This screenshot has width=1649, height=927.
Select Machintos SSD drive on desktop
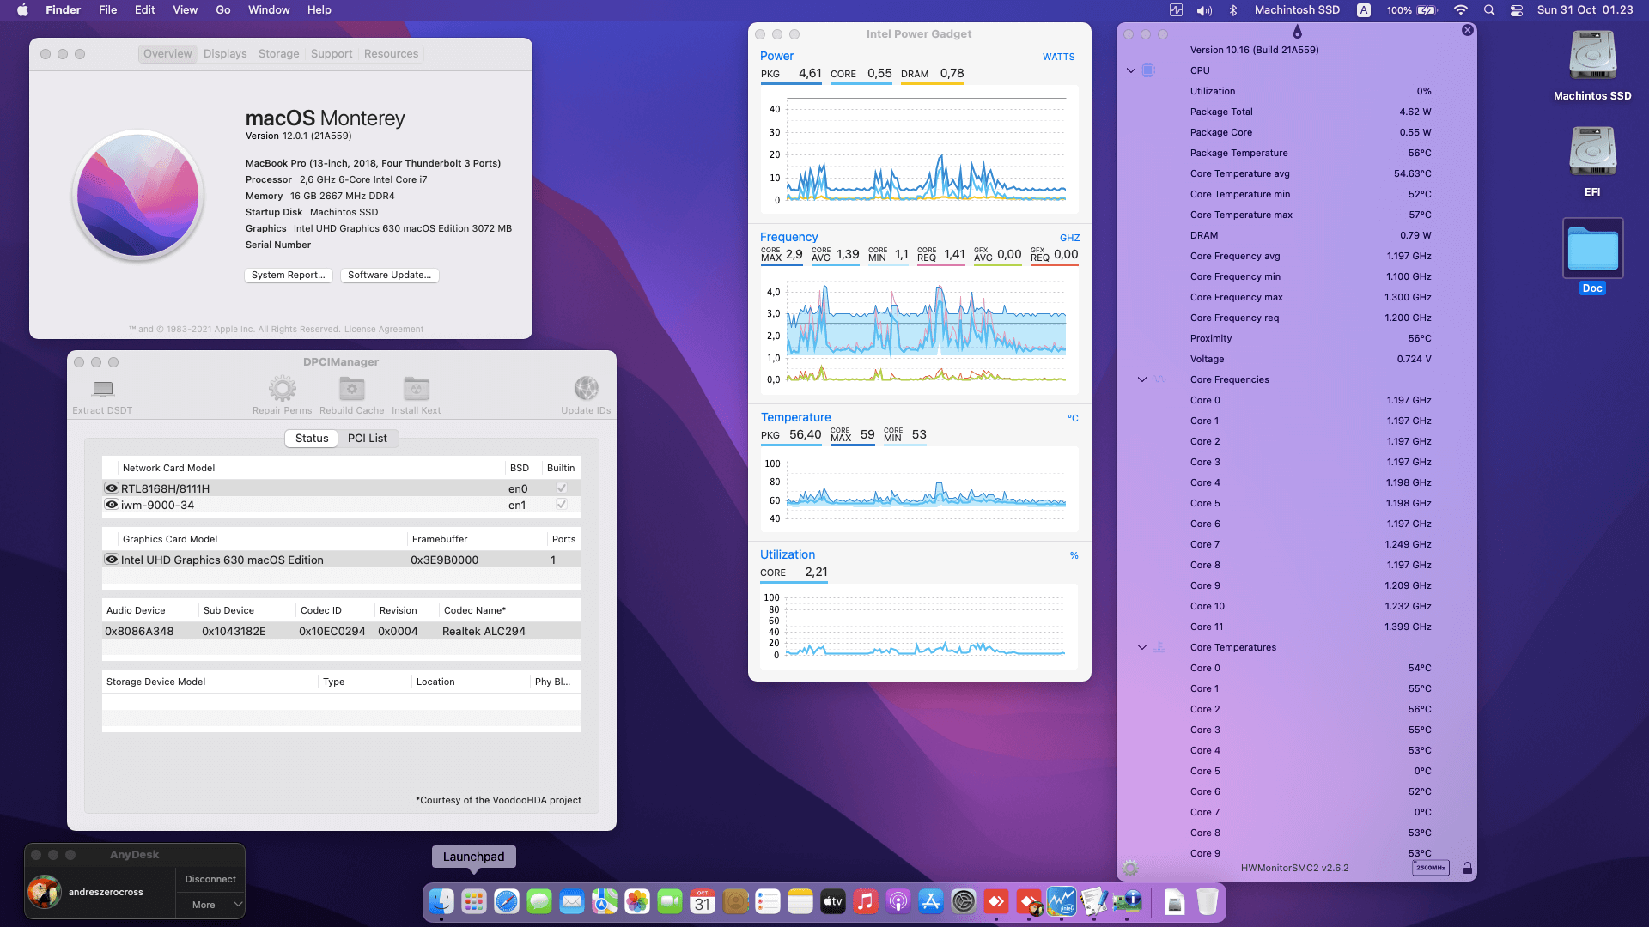point(1592,56)
